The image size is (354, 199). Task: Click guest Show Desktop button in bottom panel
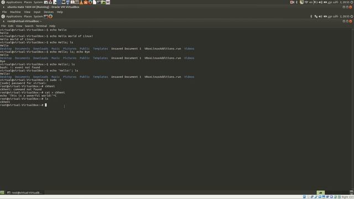pos(2,192)
